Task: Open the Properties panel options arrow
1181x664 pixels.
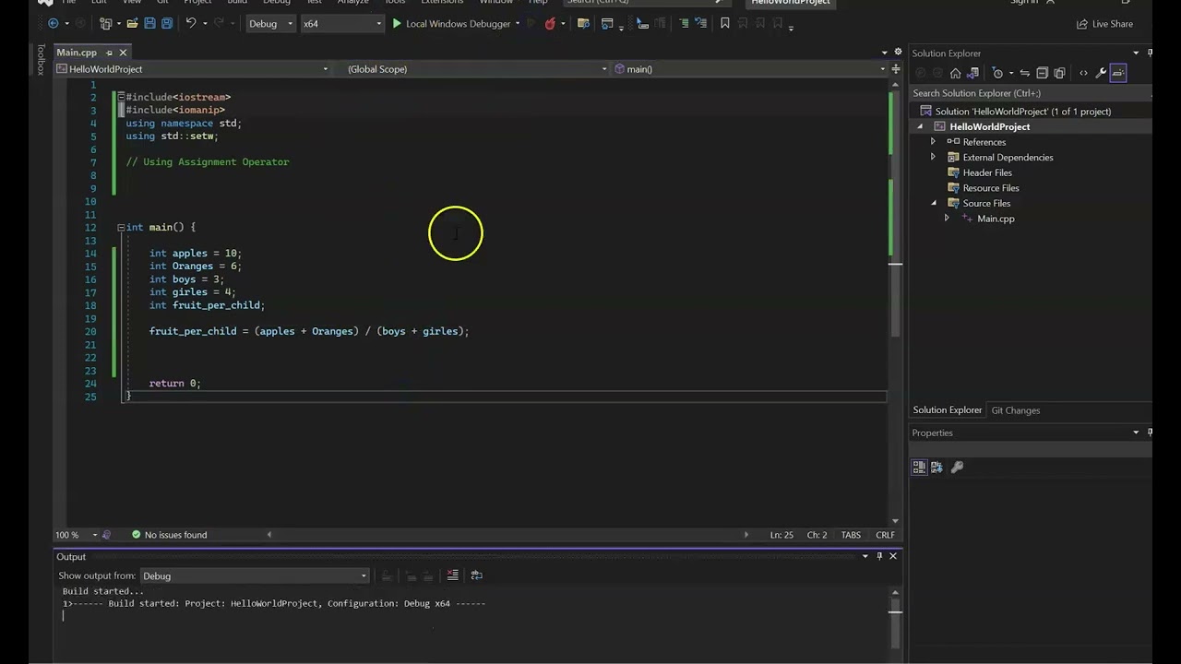Action: (x=1136, y=433)
